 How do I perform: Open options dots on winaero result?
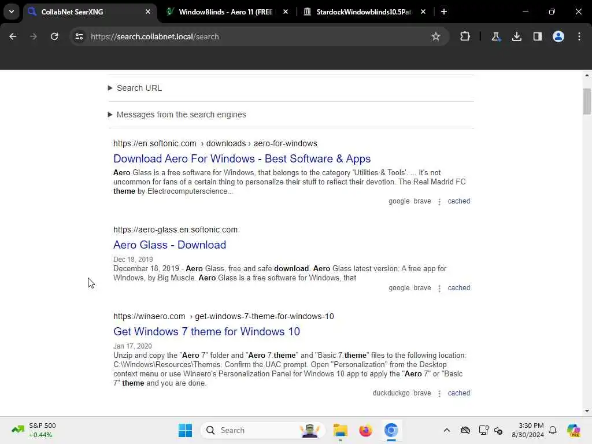[x=439, y=393]
